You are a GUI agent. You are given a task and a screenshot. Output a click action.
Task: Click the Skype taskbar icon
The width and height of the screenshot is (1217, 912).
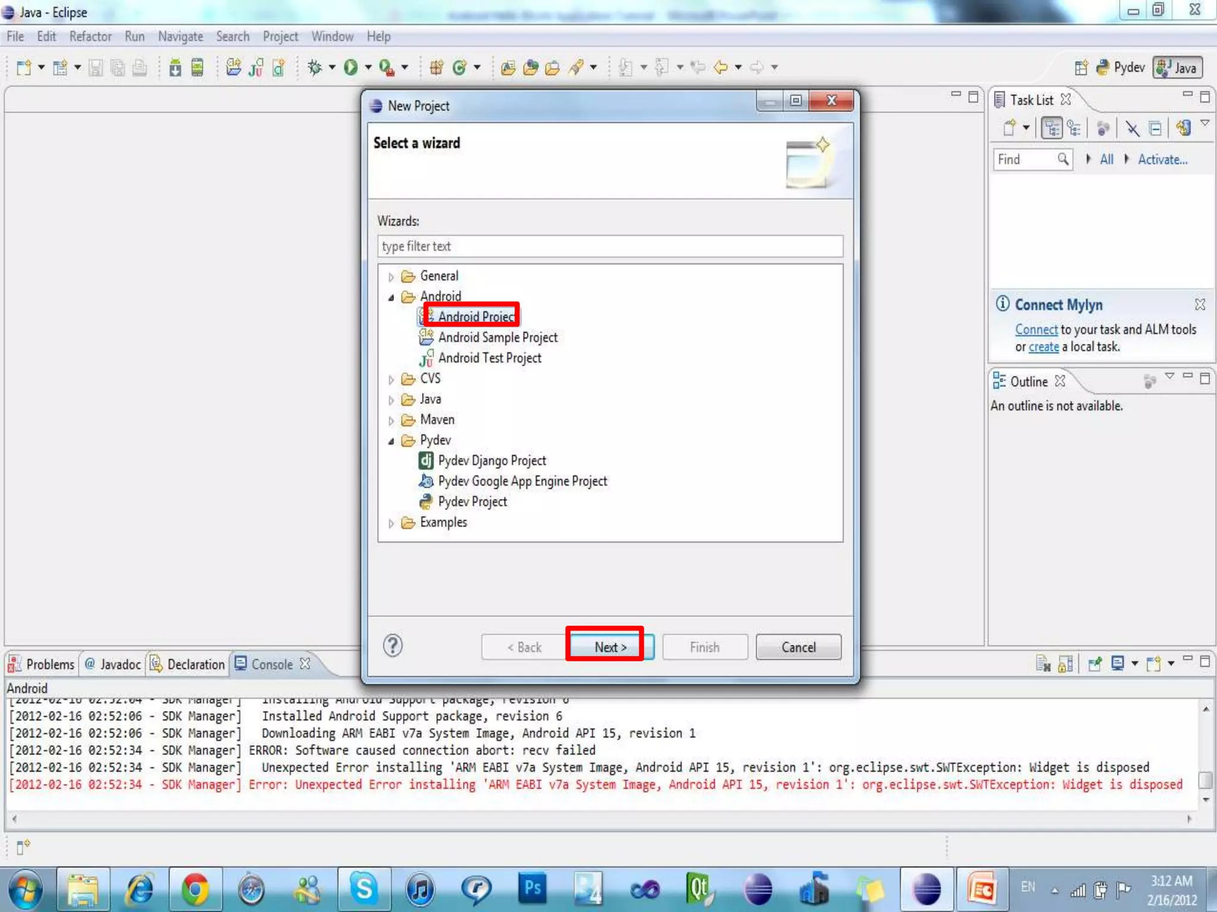364,889
